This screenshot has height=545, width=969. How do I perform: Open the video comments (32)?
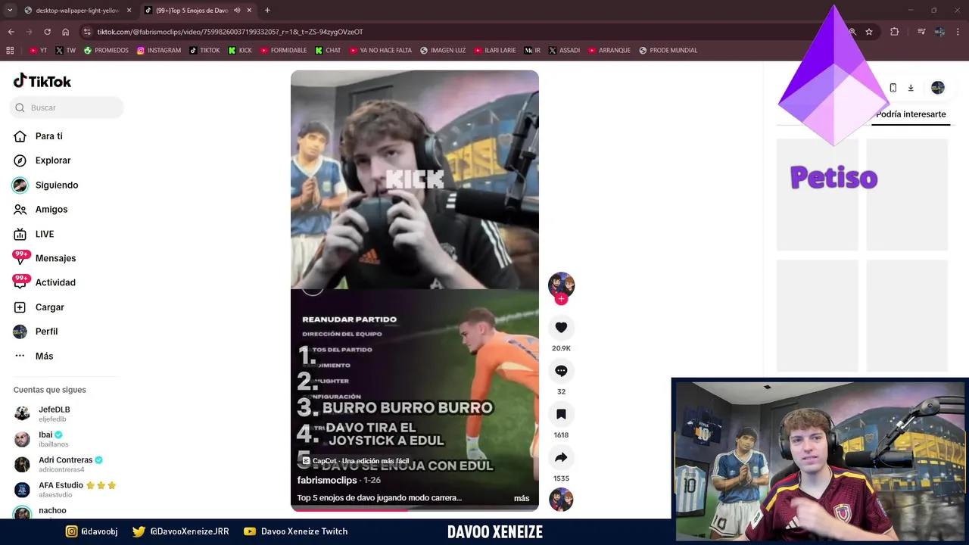[561, 371]
